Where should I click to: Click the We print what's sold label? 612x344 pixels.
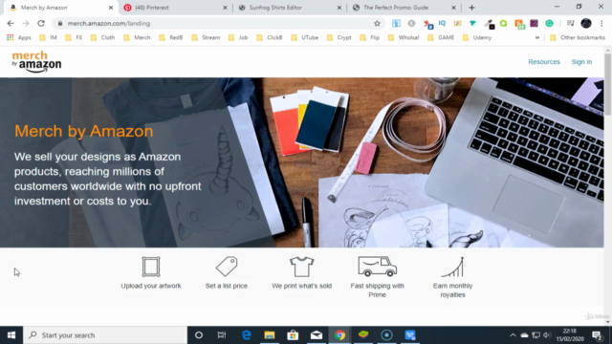coord(302,286)
